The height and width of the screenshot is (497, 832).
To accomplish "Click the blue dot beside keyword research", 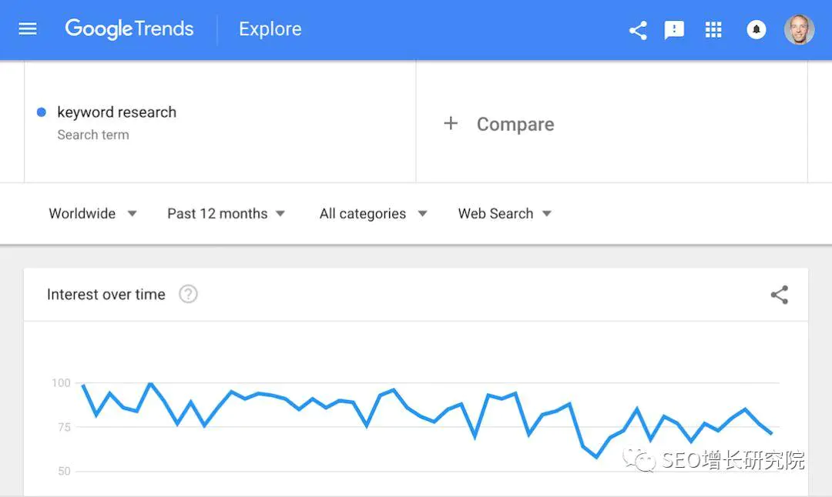I will (x=42, y=112).
